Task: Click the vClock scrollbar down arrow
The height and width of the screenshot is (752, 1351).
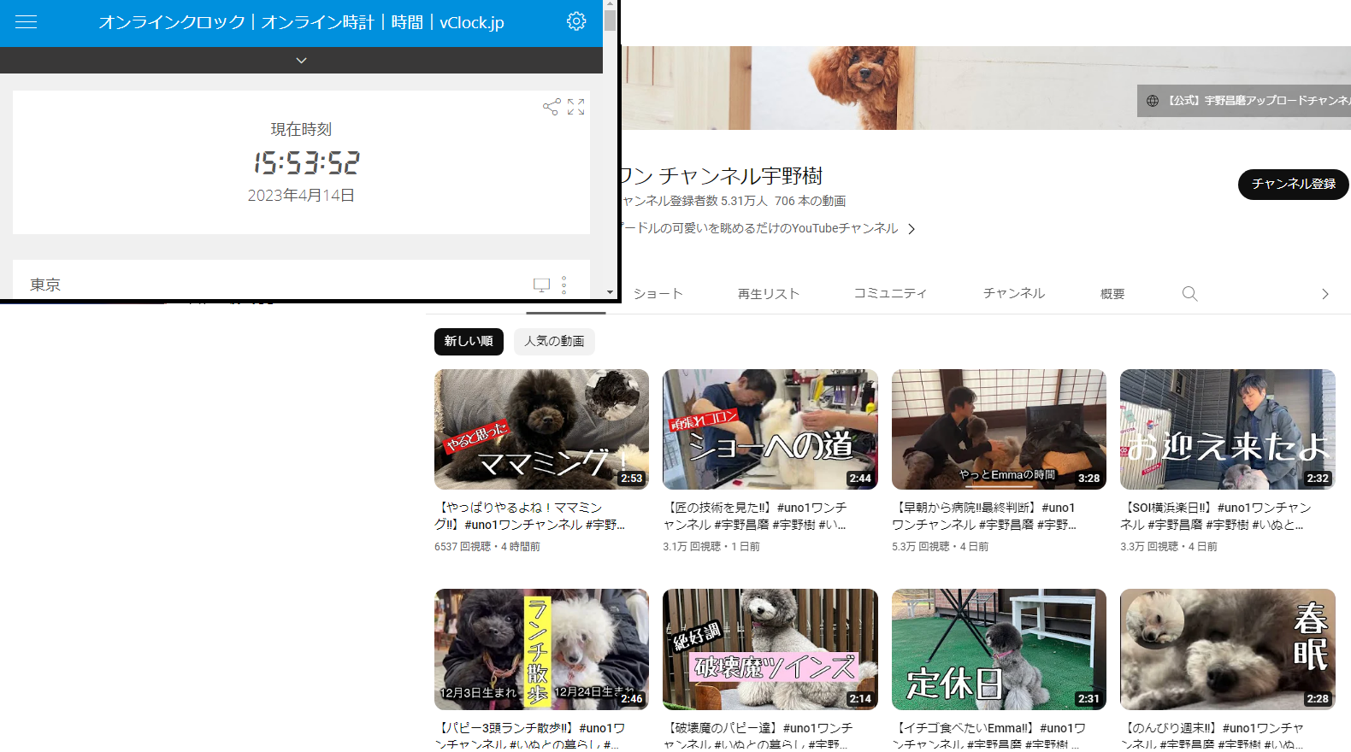Action: click(610, 292)
